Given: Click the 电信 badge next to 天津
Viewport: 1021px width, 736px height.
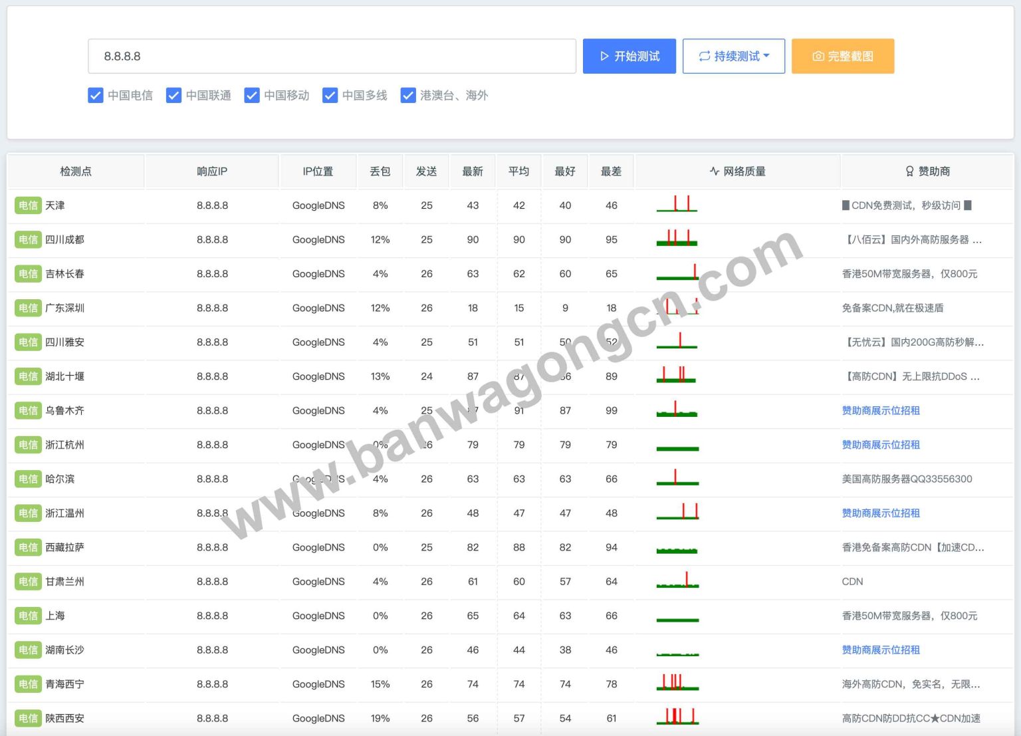Looking at the screenshot, I should [x=28, y=205].
